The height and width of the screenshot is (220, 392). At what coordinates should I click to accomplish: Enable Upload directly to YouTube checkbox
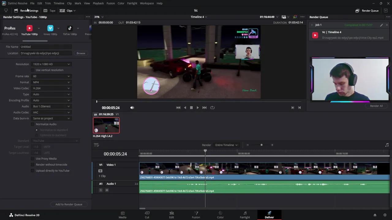point(32,171)
